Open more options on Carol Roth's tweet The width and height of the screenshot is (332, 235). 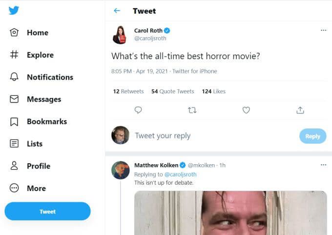tap(323, 30)
